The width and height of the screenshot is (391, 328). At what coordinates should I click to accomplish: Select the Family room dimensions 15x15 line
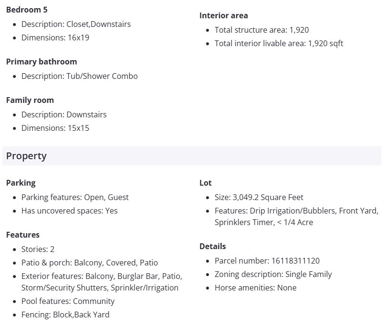click(x=55, y=128)
